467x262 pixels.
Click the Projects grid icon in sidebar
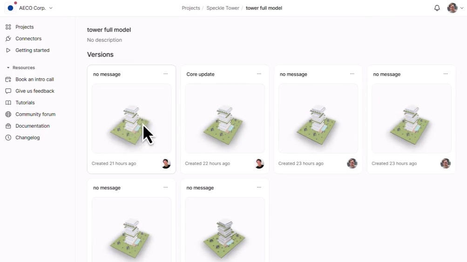click(8, 27)
